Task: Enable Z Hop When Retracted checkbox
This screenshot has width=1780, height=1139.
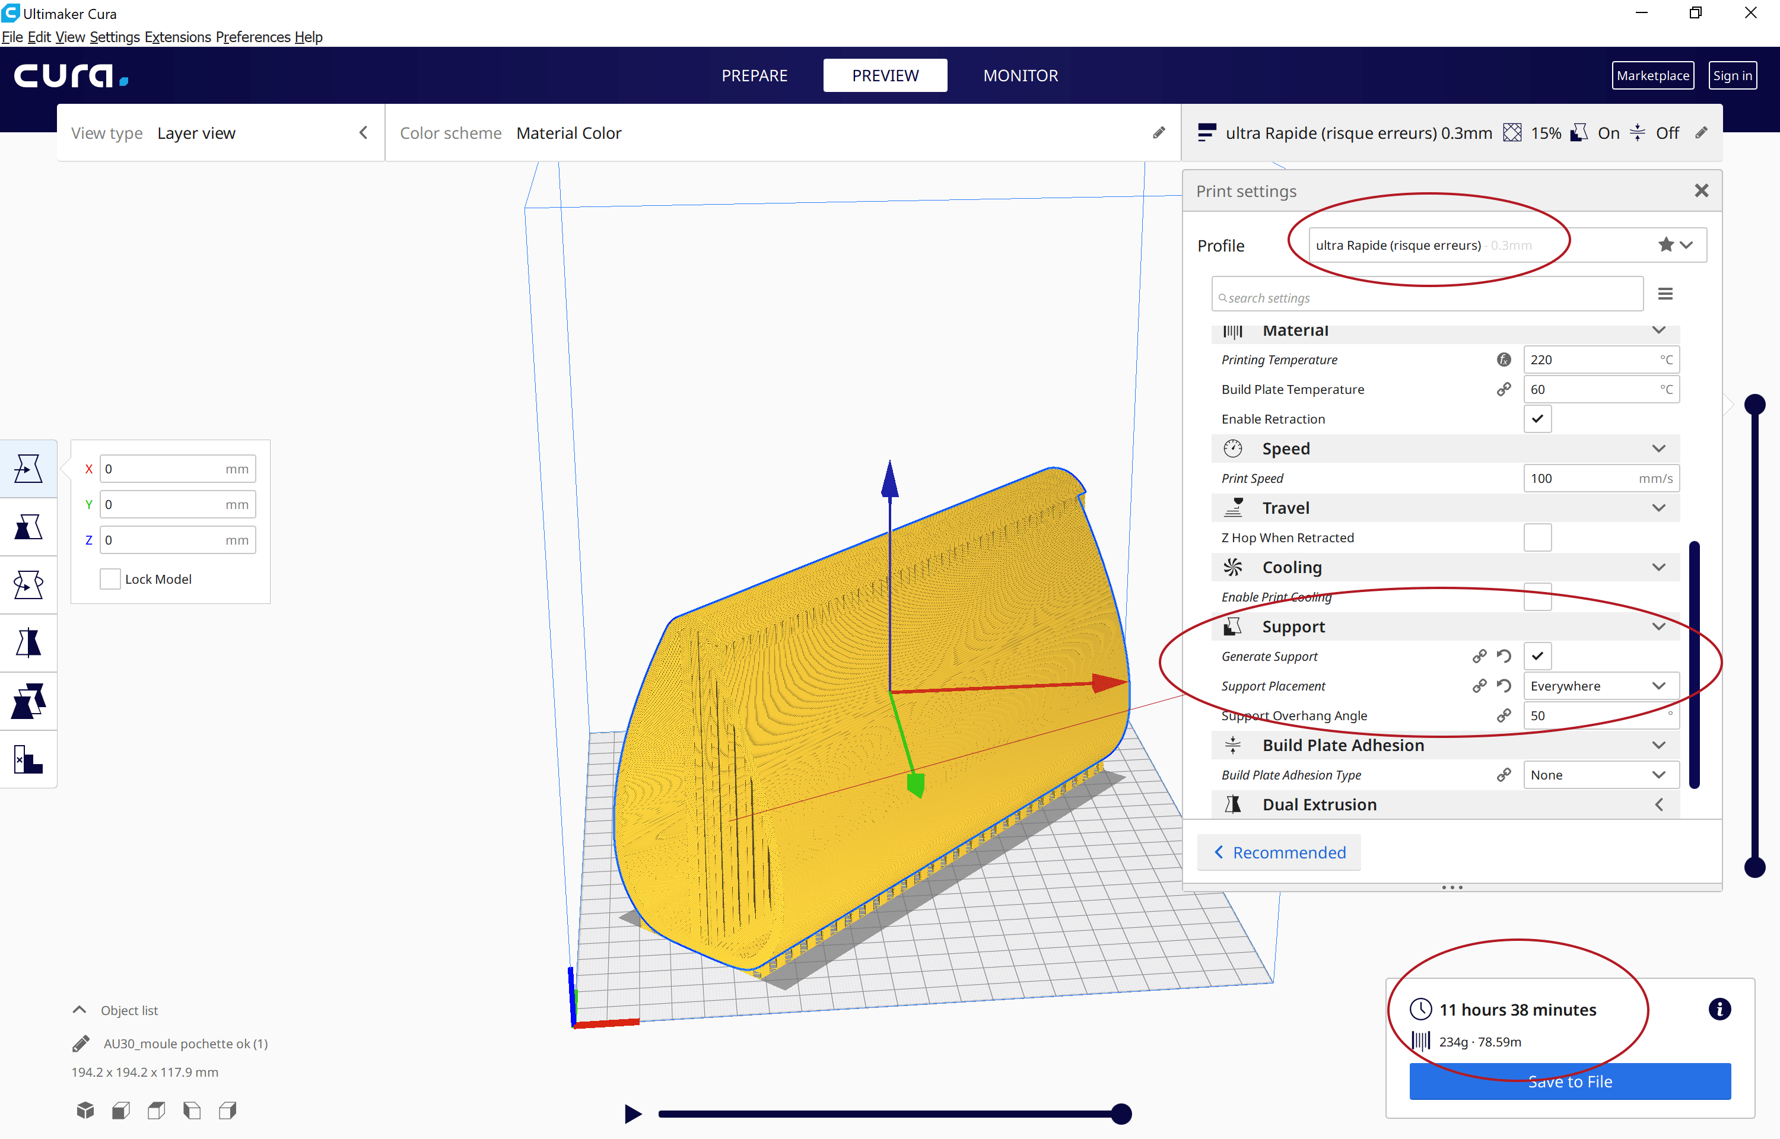Action: 1537,537
